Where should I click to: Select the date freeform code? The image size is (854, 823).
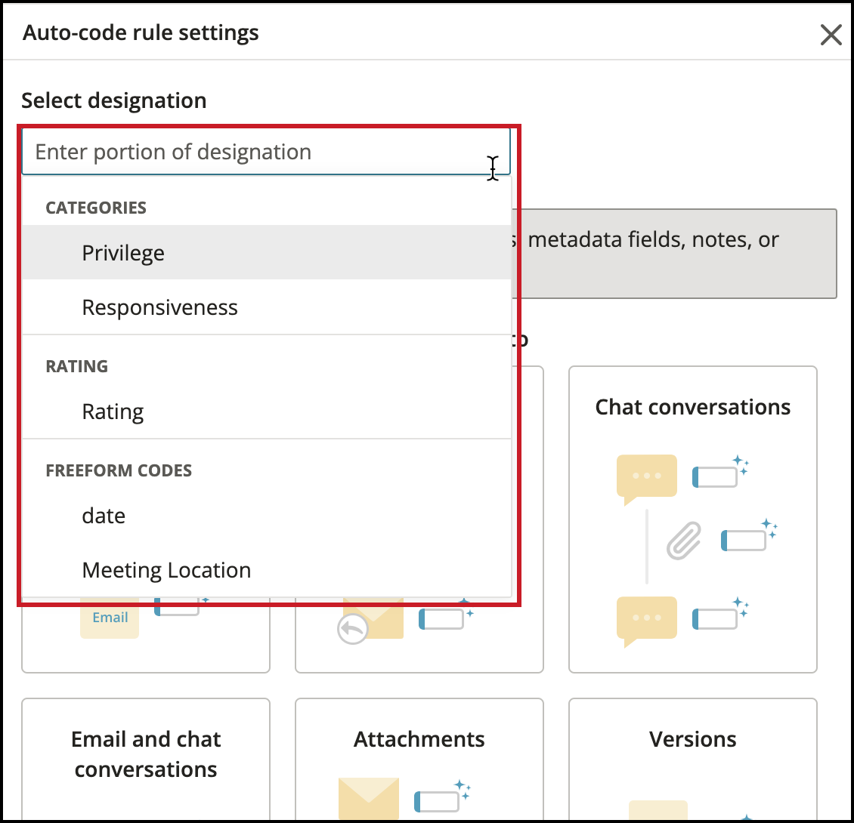[266, 516]
